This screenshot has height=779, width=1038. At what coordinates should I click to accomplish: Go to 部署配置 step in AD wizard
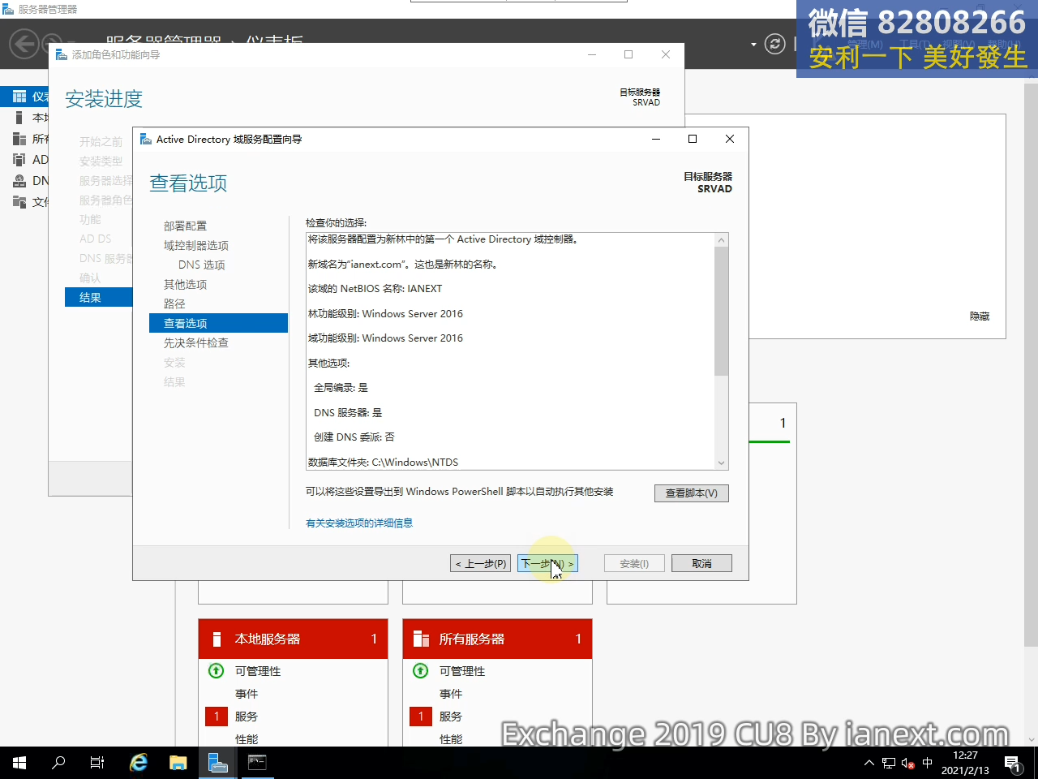tap(185, 226)
